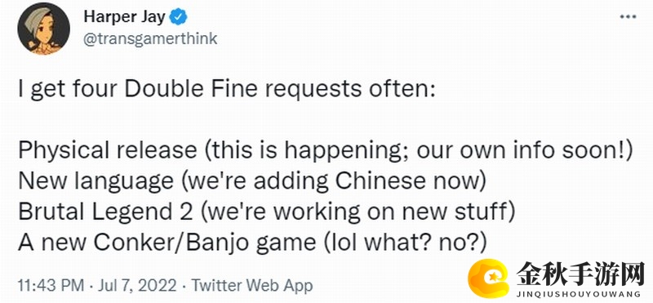Screen dimensions: 653x303
Task: Click the blue verified badge
Action: pos(180,17)
